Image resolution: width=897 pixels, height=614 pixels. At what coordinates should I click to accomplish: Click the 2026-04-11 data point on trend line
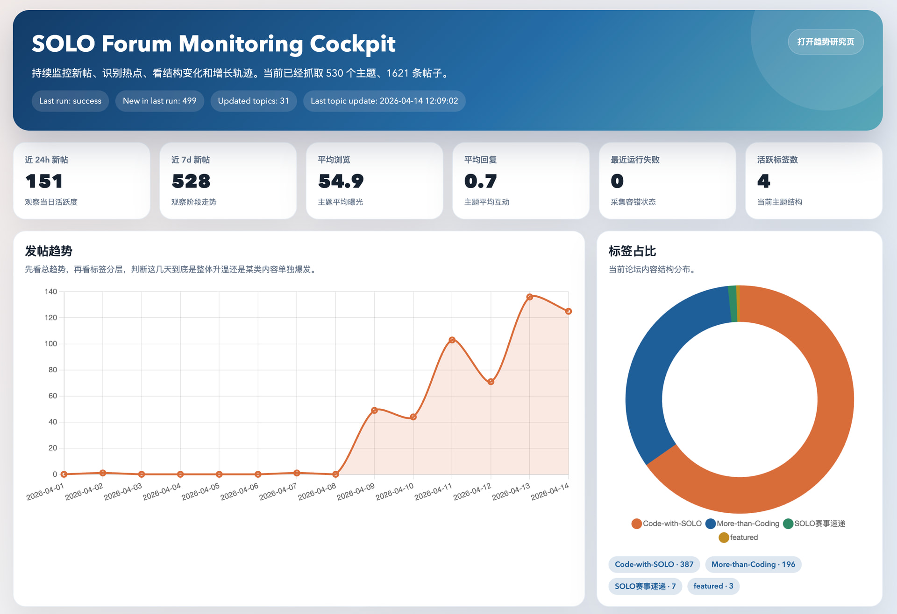(452, 340)
